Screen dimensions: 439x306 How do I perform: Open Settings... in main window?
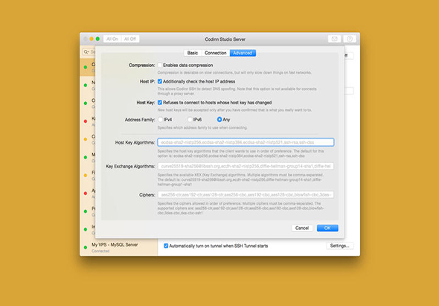pyautogui.click(x=340, y=246)
